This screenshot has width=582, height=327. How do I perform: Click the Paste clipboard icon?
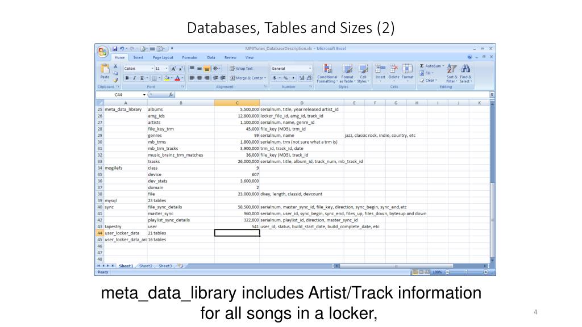pyautogui.click(x=105, y=69)
